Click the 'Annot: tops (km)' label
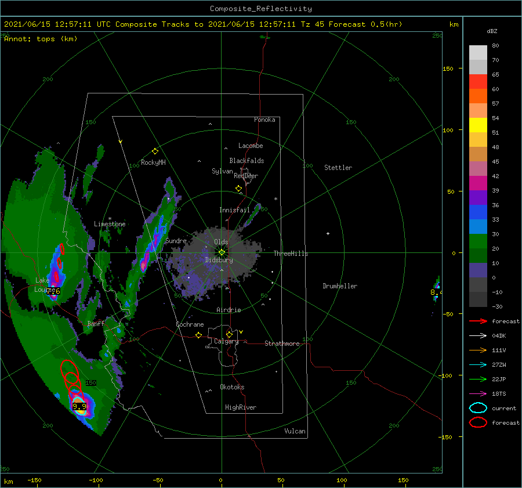Screen dimensions: 522x488 [x=41, y=39]
